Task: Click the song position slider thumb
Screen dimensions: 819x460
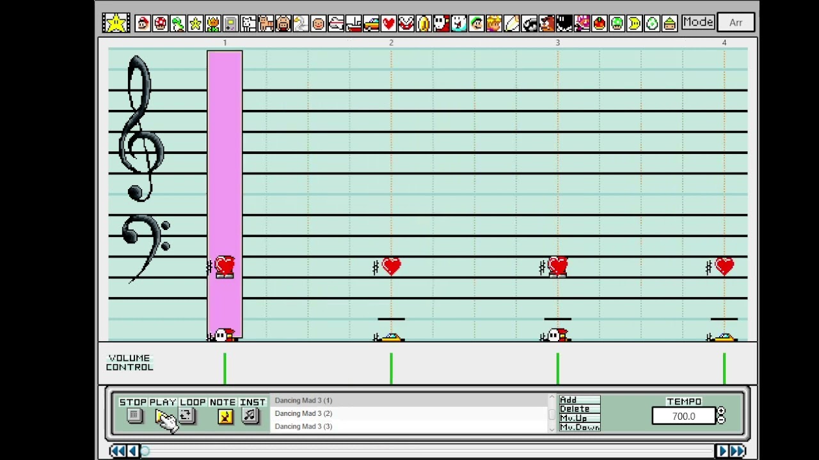Action: tap(145, 451)
